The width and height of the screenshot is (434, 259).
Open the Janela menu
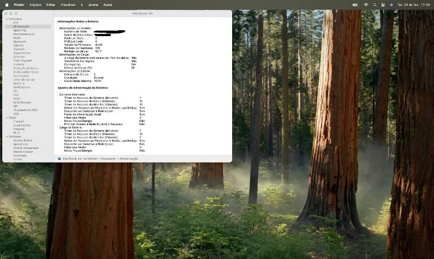click(x=93, y=5)
